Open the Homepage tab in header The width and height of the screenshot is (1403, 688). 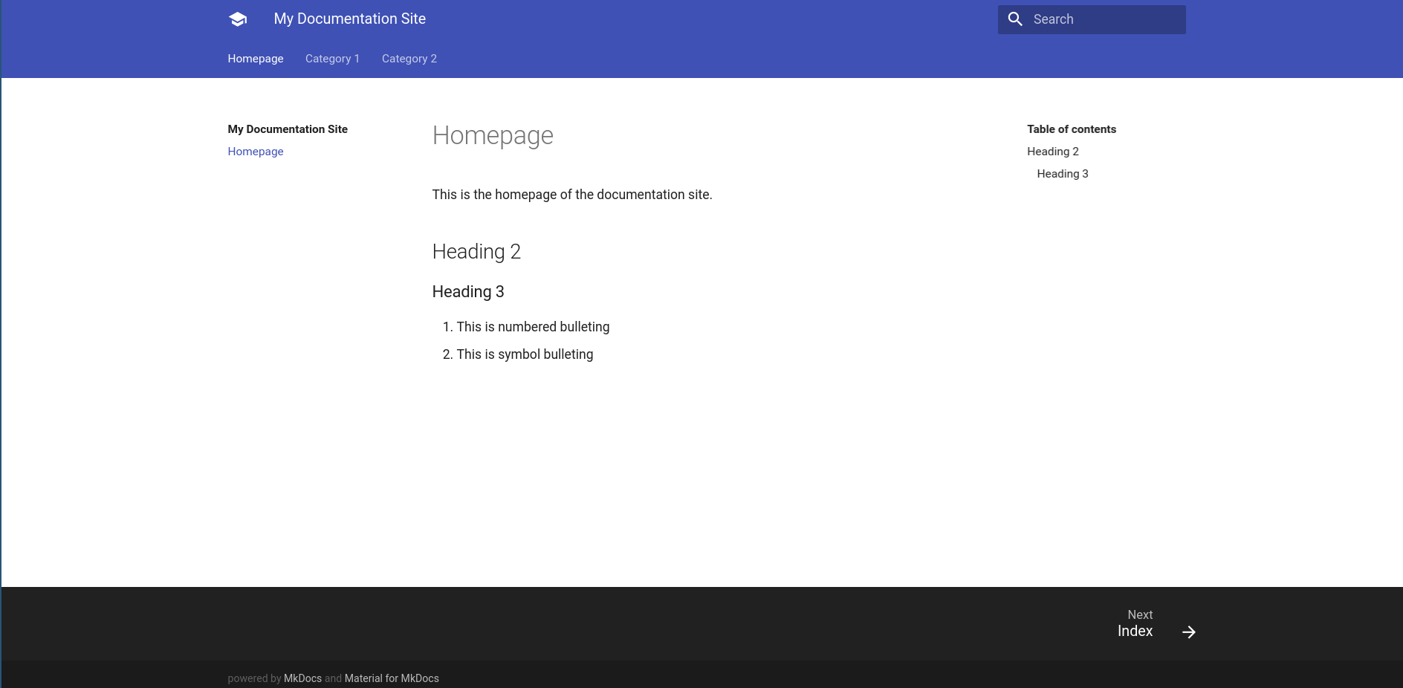256,59
